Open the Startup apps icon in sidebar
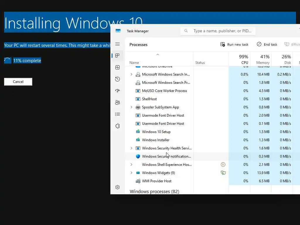 pos(117,91)
